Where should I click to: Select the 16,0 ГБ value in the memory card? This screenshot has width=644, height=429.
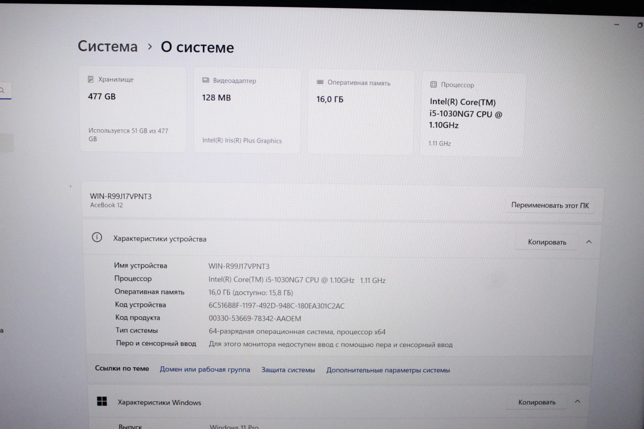coord(330,100)
